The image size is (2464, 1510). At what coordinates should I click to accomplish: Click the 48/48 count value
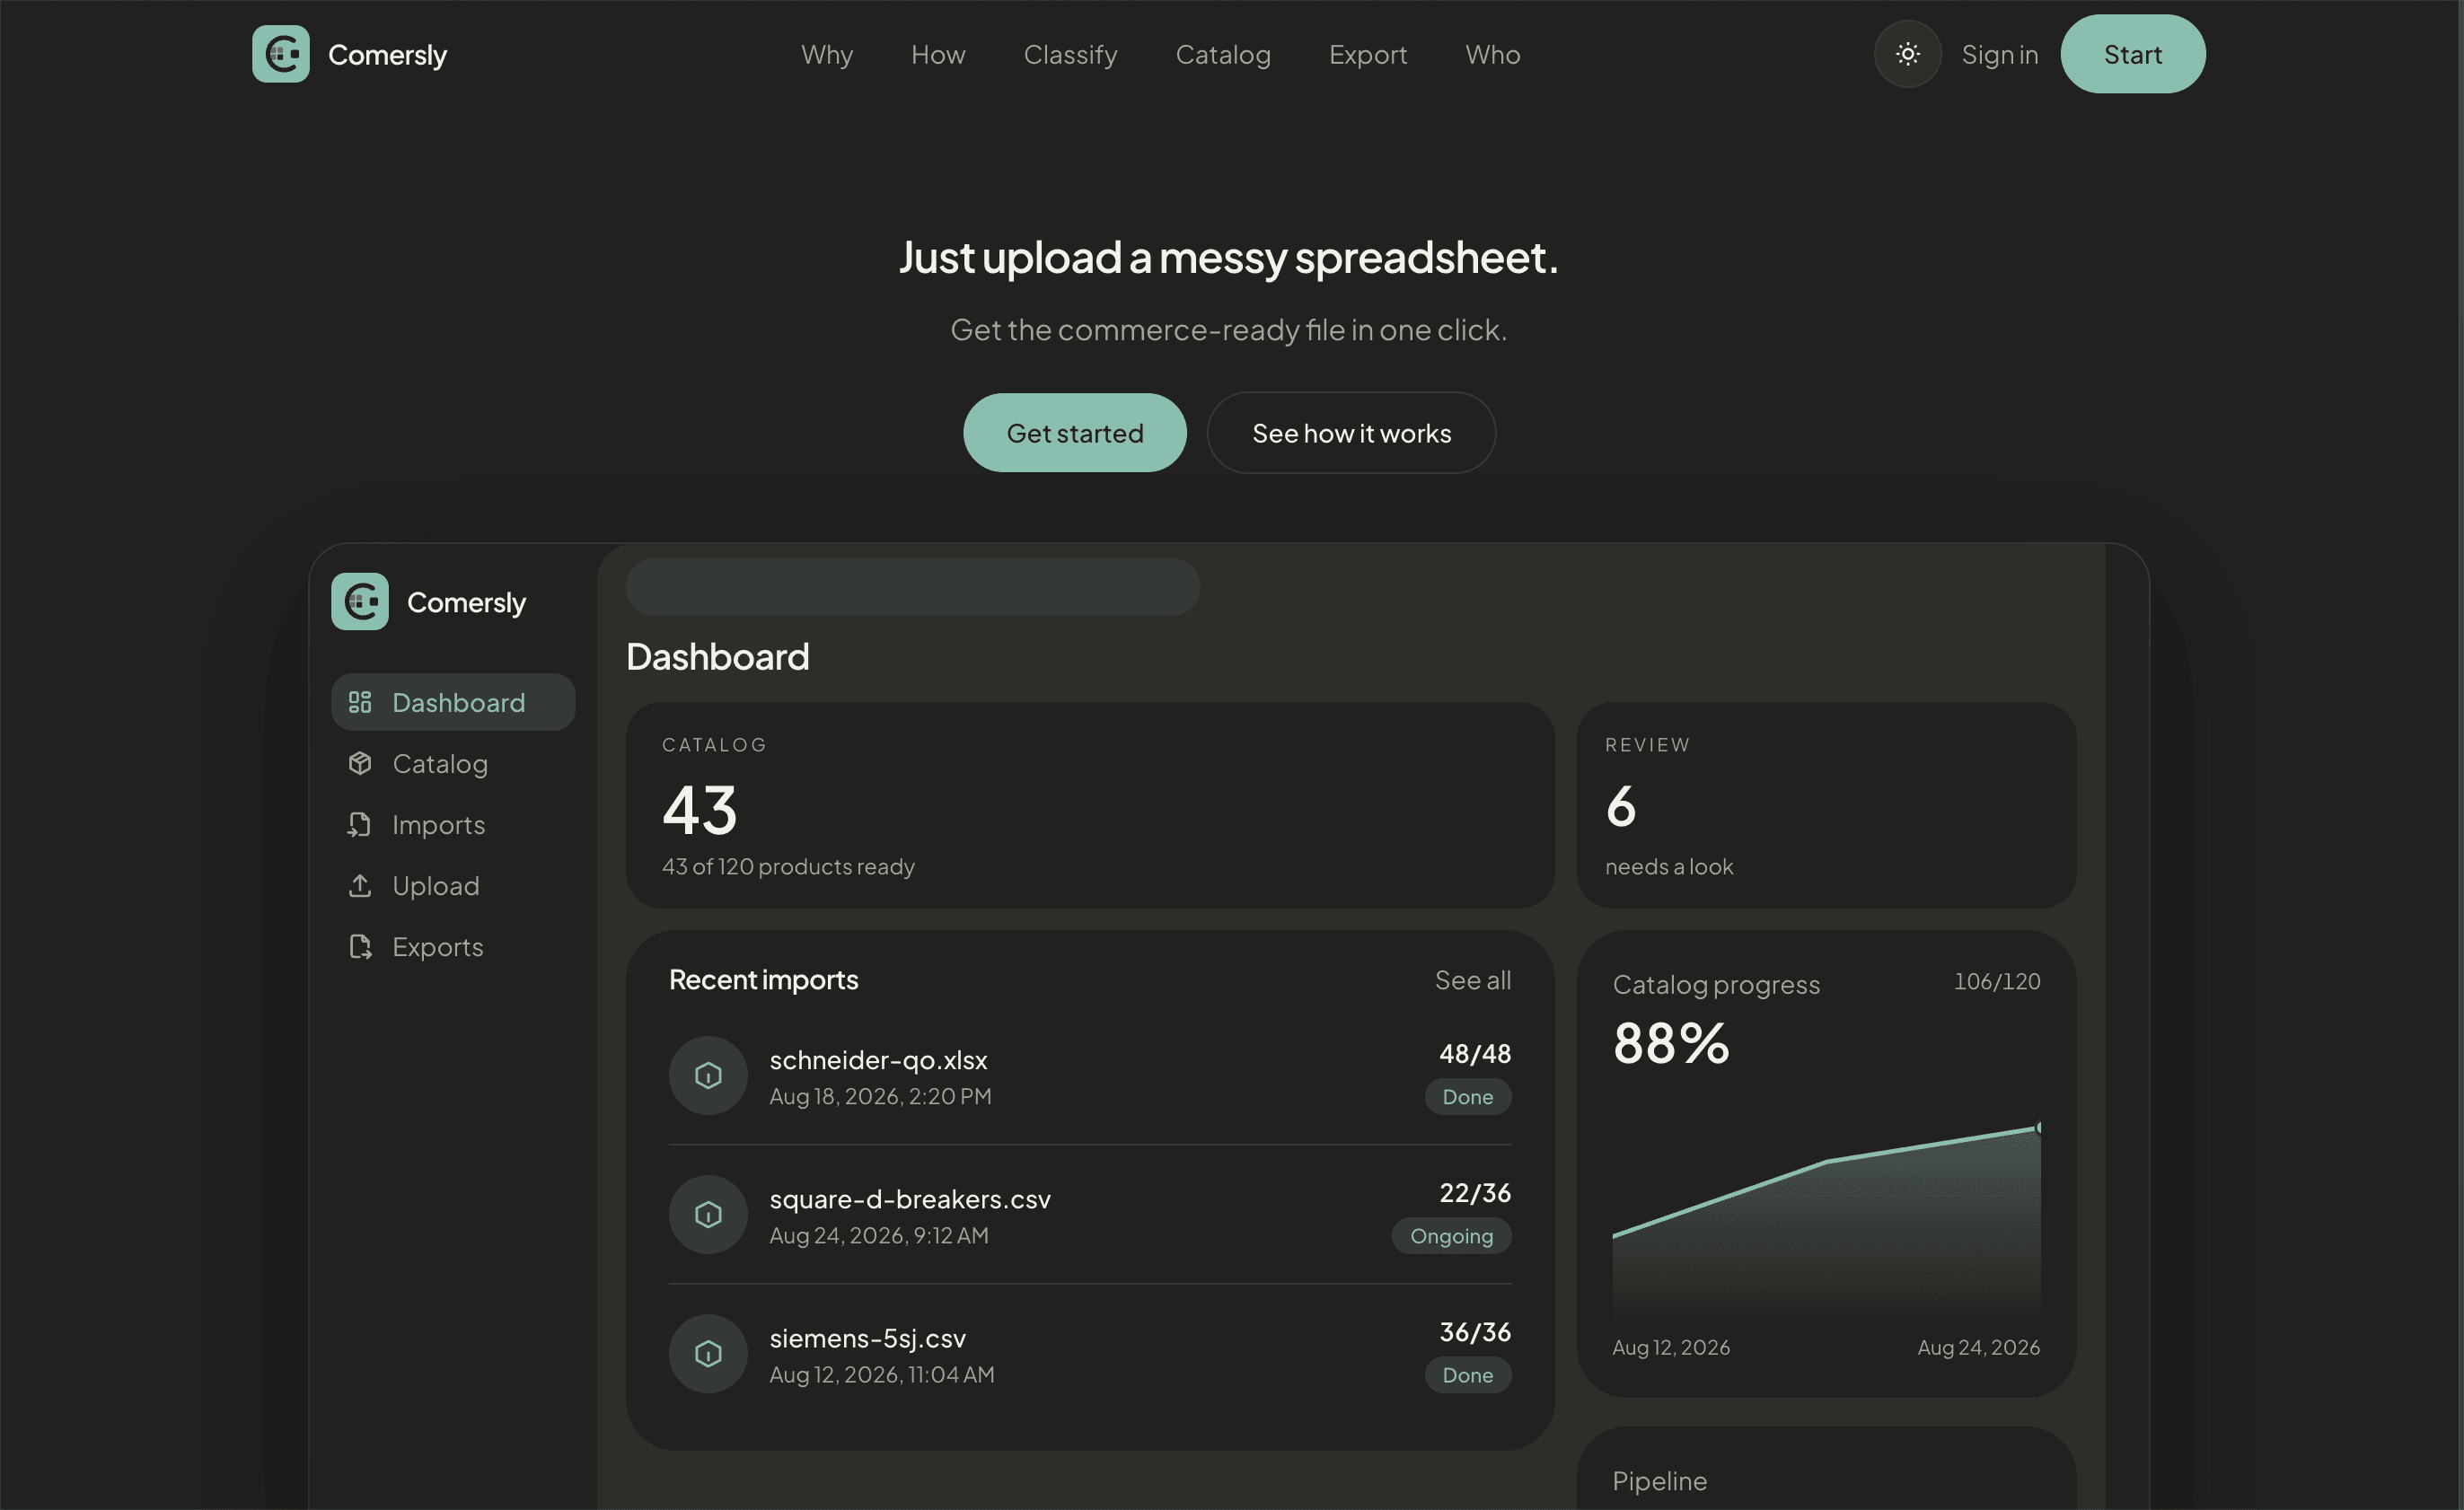pos(1474,1053)
